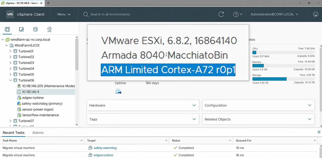This screenshot has width=322, height=158.
Task: Expand the Turbine03 cluster
Action: pyautogui.click(x=10, y=63)
